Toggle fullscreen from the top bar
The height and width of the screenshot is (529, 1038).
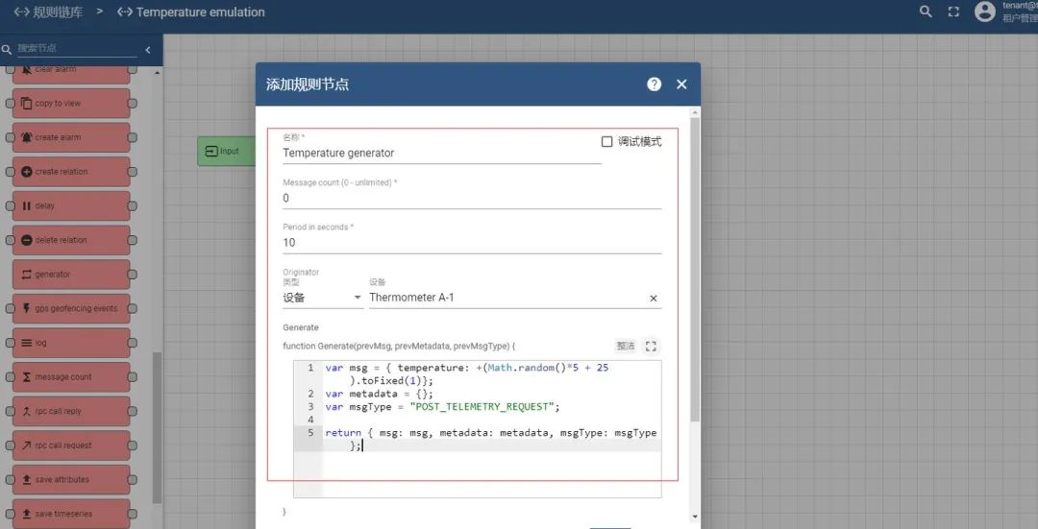point(953,12)
